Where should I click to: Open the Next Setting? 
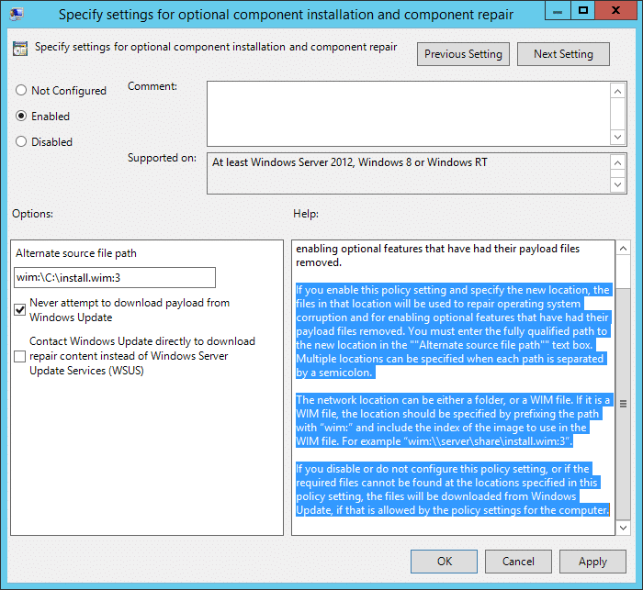click(x=563, y=54)
